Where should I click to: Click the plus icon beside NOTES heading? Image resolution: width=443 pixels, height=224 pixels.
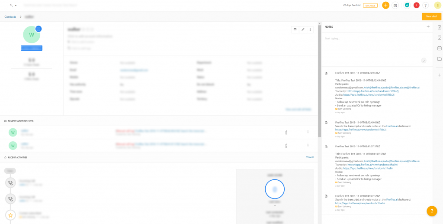[x=428, y=27]
